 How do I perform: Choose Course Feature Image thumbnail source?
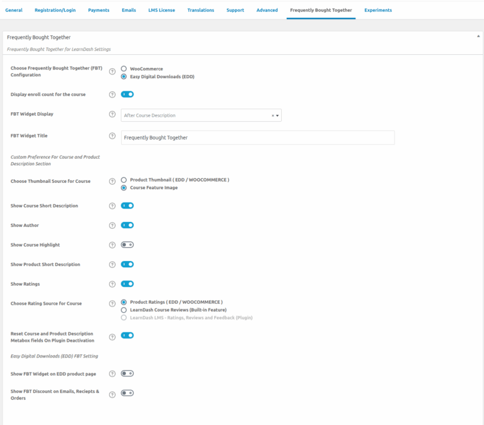[x=124, y=188]
